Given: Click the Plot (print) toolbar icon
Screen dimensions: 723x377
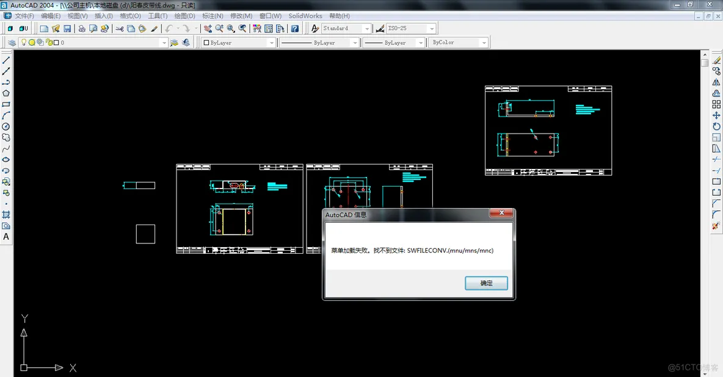Looking at the screenshot, I should [x=82, y=29].
